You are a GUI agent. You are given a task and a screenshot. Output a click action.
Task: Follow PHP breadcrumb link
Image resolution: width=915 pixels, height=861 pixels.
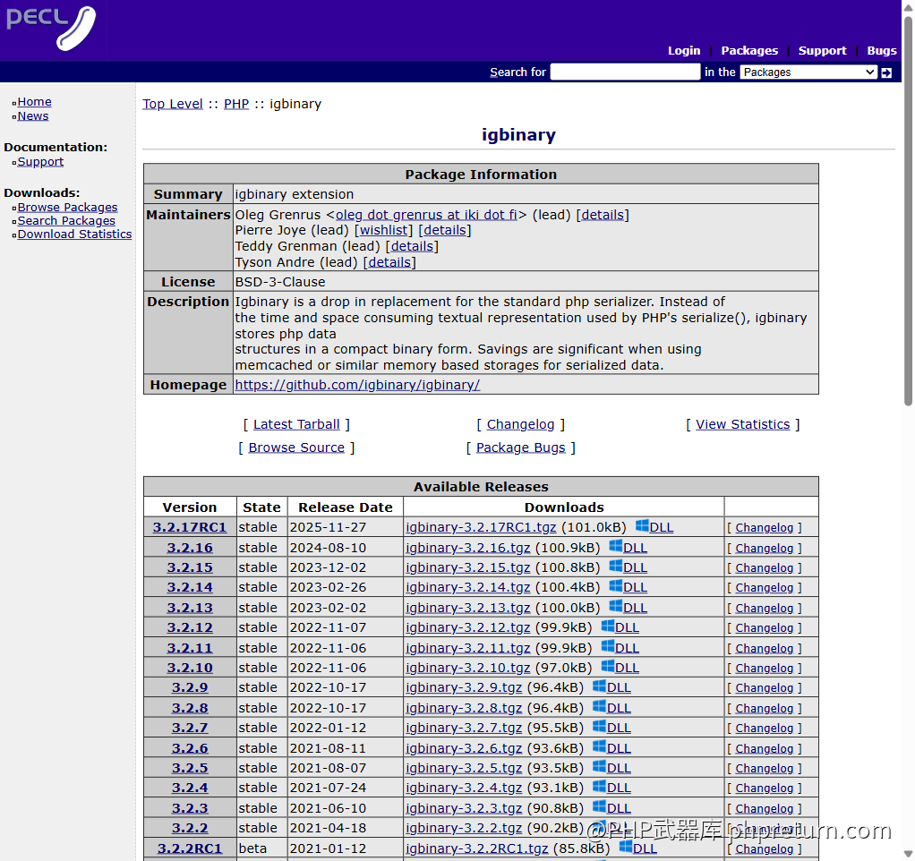236,104
